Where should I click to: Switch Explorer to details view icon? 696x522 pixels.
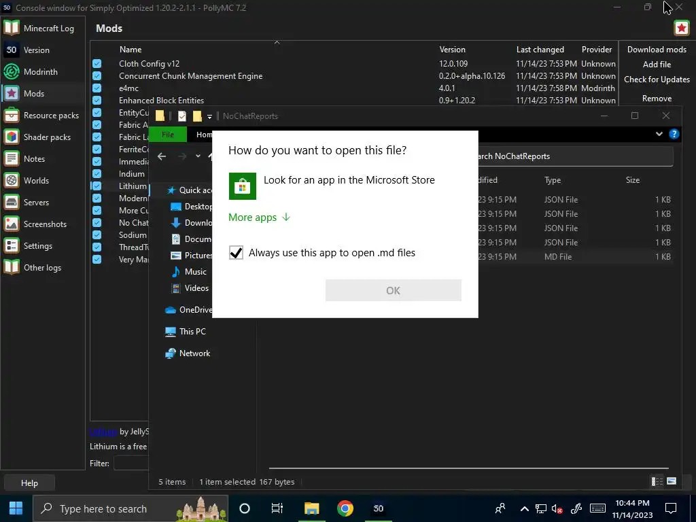[657, 481]
